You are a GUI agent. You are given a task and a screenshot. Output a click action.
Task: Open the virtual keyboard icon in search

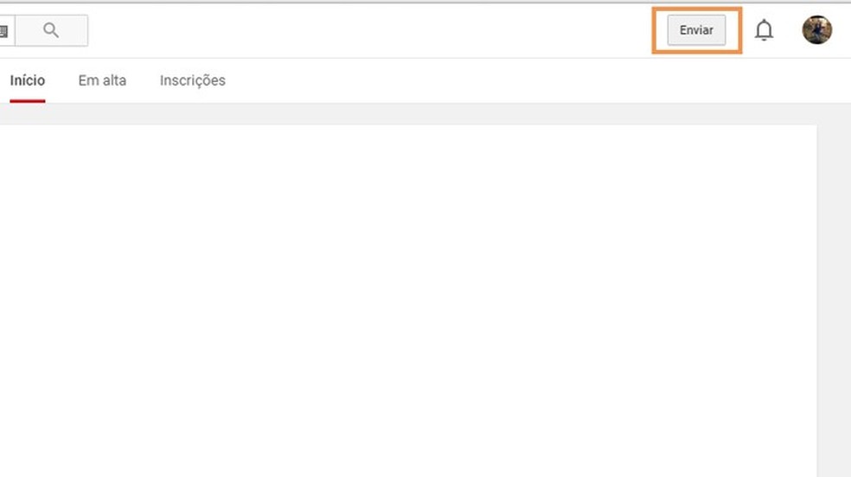click(4, 31)
